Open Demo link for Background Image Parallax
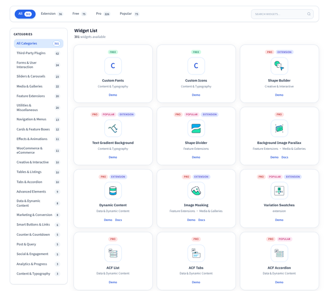The width and height of the screenshot is (328, 291). (x=274, y=157)
